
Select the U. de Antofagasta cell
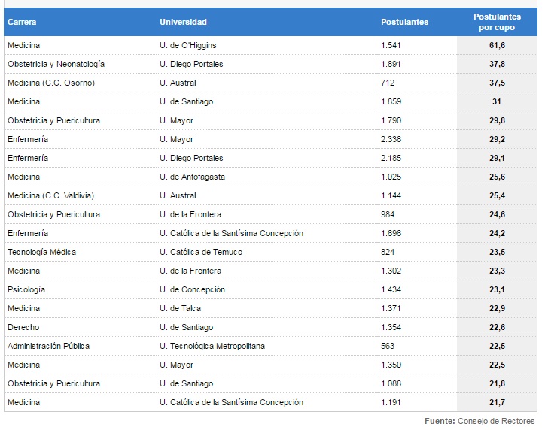192,177
